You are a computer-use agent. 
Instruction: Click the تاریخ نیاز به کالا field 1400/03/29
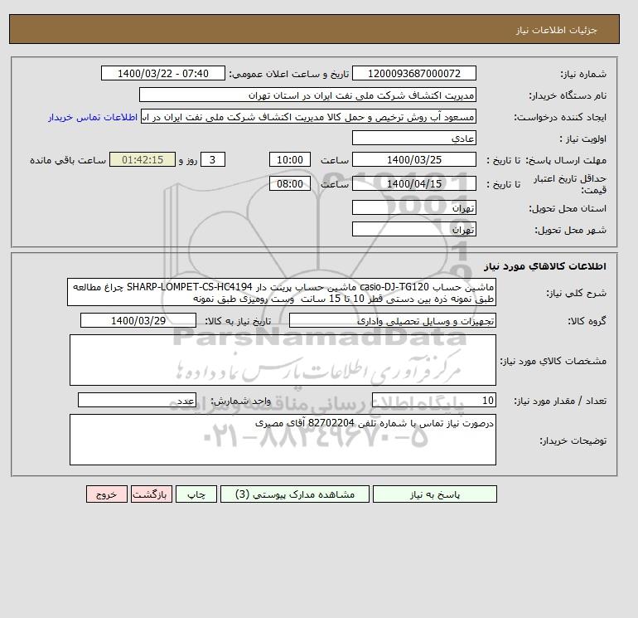click(138, 320)
